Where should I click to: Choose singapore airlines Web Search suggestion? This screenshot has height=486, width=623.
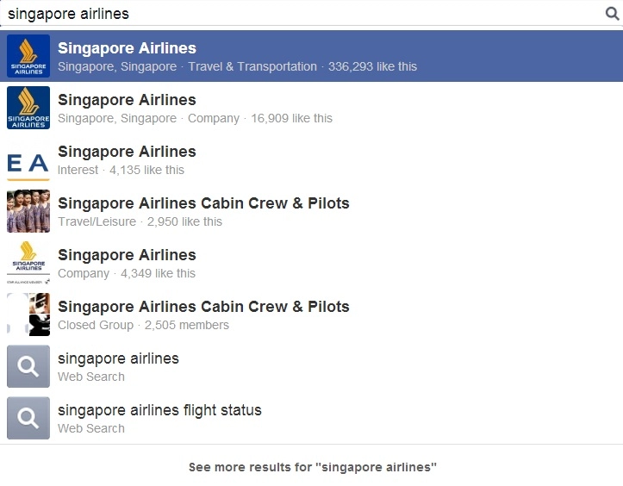tap(312, 366)
